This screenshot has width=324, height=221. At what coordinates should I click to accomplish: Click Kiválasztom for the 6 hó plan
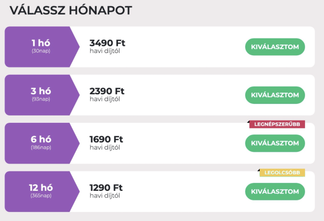pos(275,143)
